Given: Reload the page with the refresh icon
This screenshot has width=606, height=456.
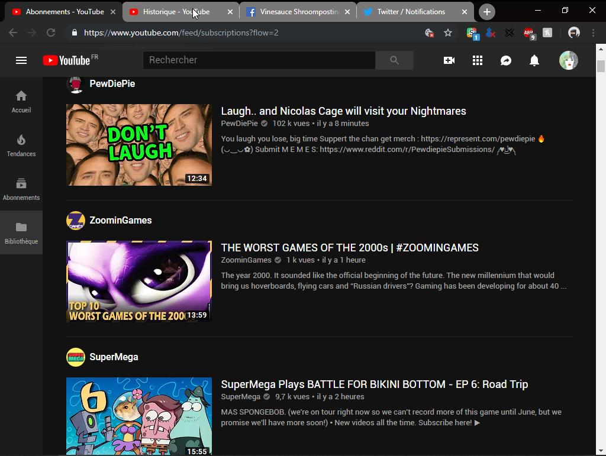Looking at the screenshot, I should pos(51,33).
